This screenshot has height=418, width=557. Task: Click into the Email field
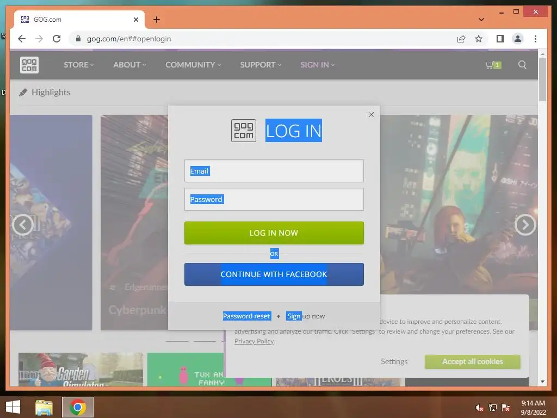click(x=274, y=171)
